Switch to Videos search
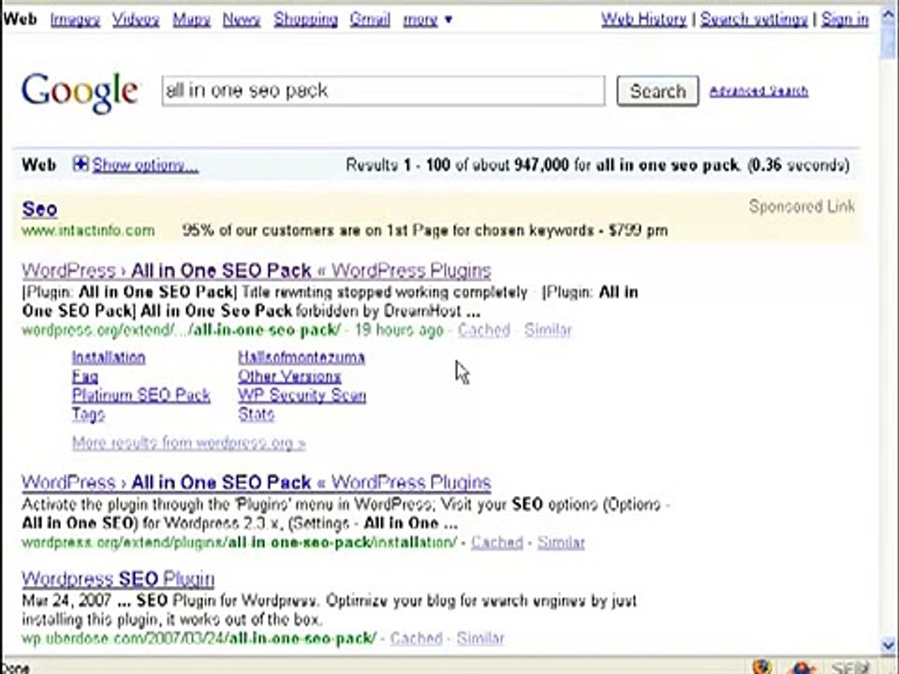Screen dimensions: 899x674 pyautogui.click(x=136, y=20)
